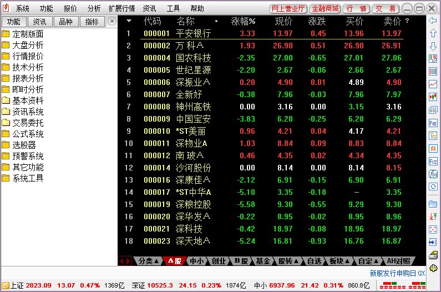Click the back arrow in right toolbar
The image size is (441, 292).
click(x=433, y=21)
